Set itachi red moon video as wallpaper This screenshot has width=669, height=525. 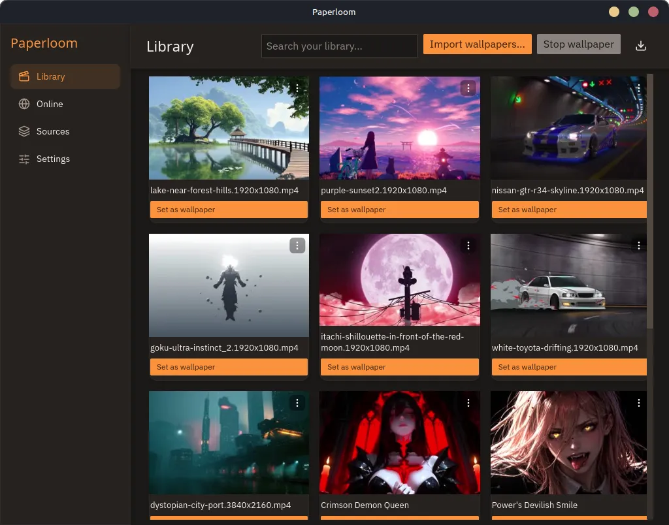tap(399, 367)
